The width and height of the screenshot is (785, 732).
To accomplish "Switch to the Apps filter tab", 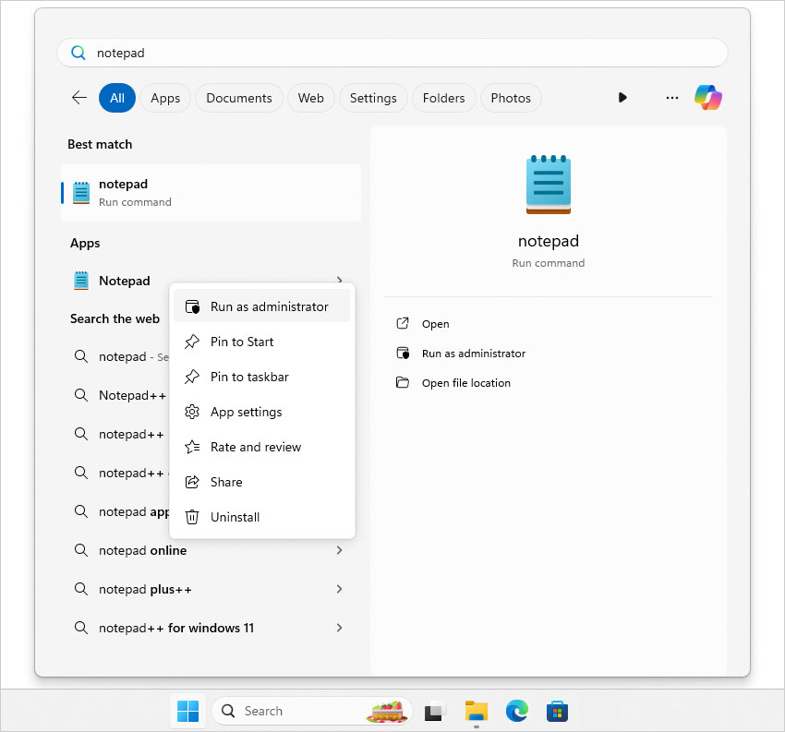I will pos(165,98).
